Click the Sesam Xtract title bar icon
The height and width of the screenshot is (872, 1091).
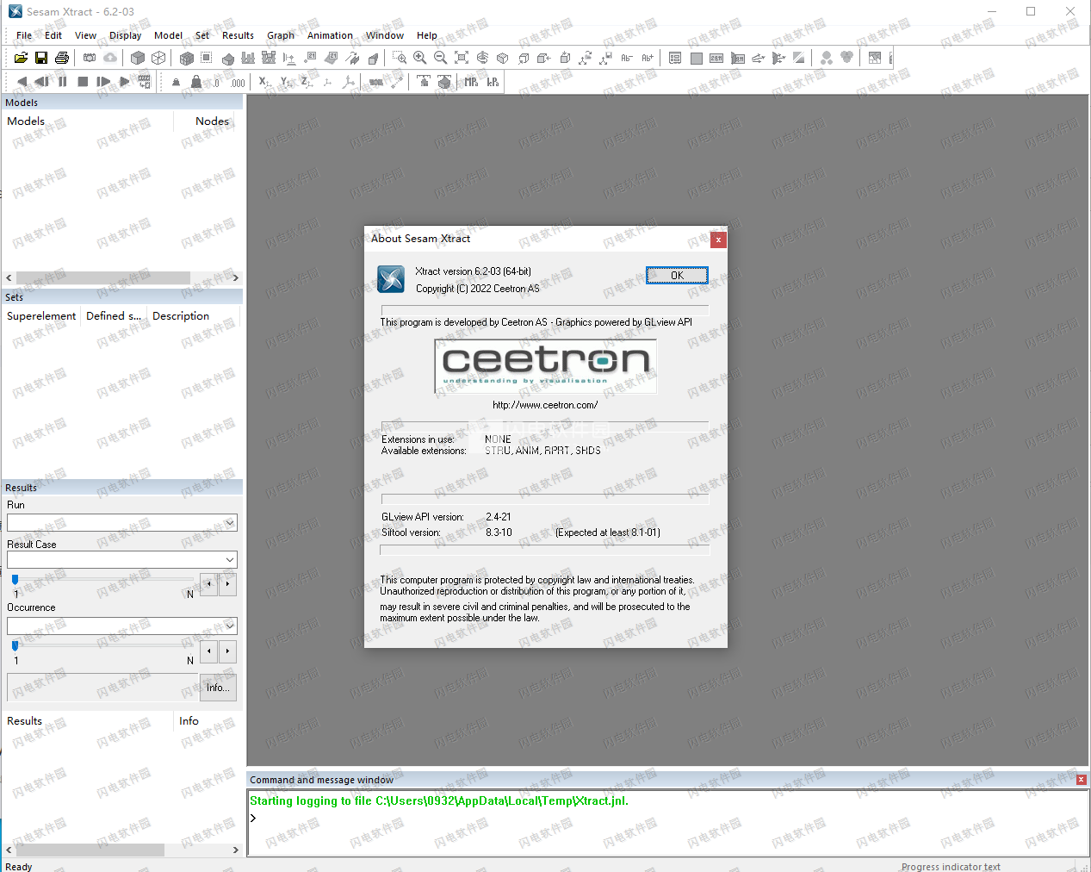coord(15,11)
